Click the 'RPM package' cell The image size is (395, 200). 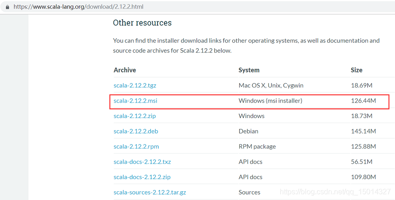coord(257,146)
